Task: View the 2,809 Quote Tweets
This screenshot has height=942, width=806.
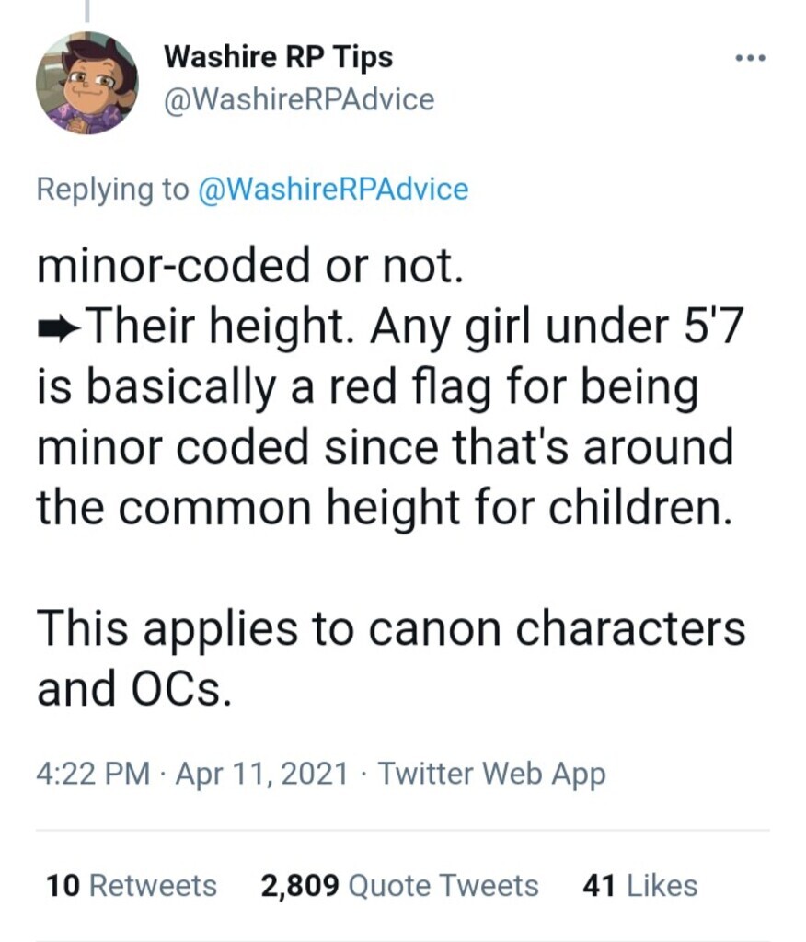Action: [399, 886]
